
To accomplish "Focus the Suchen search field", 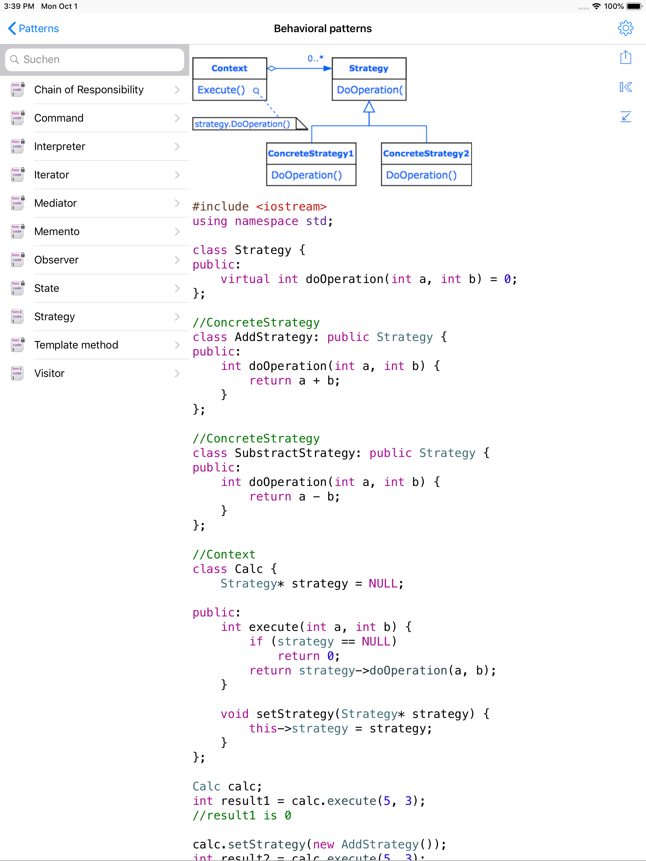I will pos(95,60).
